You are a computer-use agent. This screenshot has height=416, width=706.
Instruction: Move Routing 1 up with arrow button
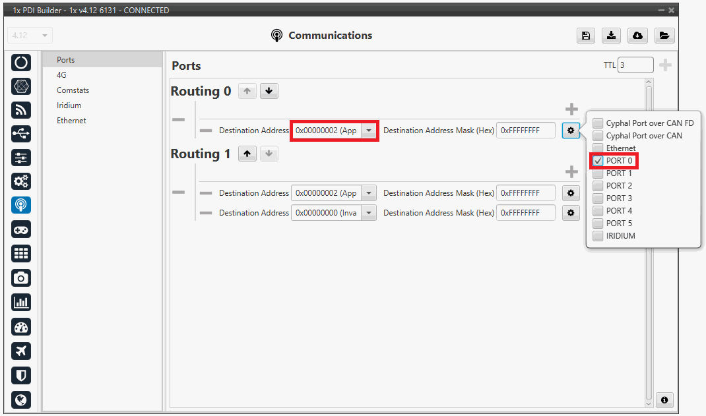pyautogui.click(x=247, y=154)
